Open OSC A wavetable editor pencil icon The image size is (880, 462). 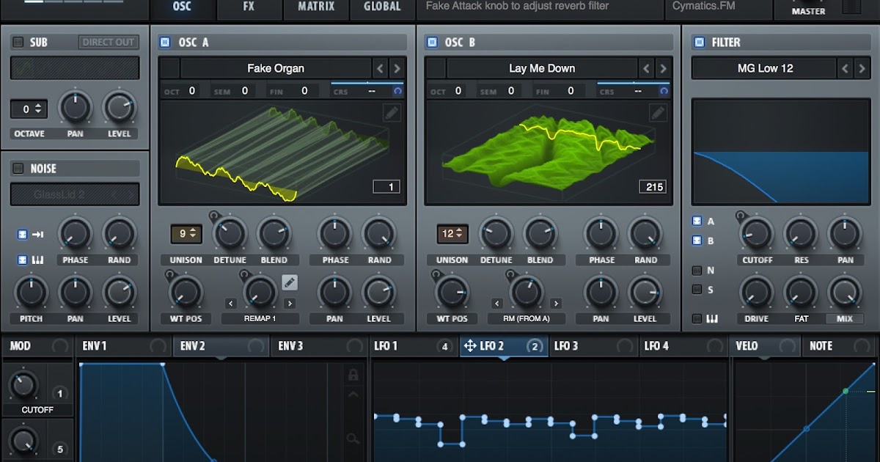click(x=392, y=113)
